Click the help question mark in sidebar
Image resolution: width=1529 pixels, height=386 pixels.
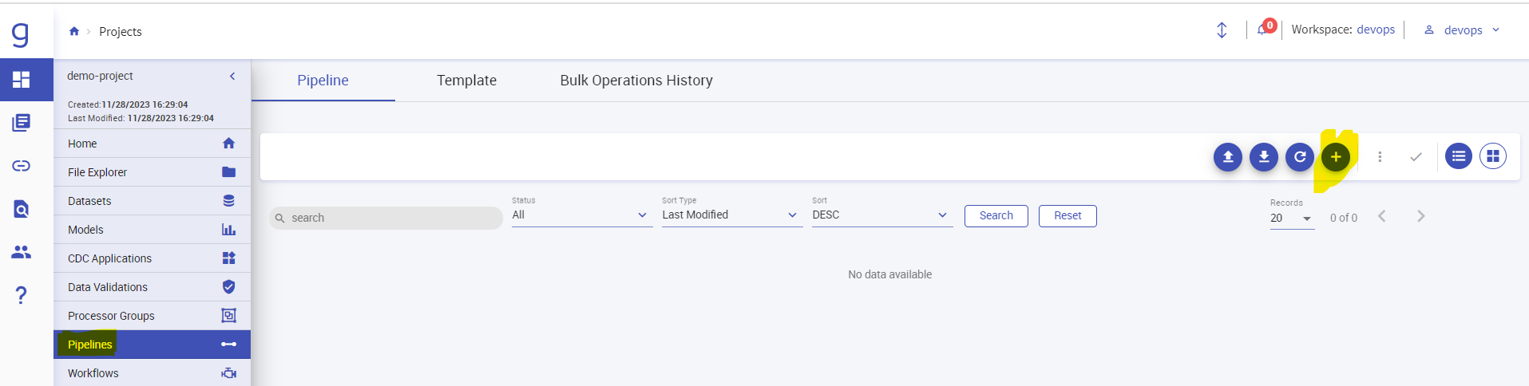pyautogui.click(x=22, y=296)
